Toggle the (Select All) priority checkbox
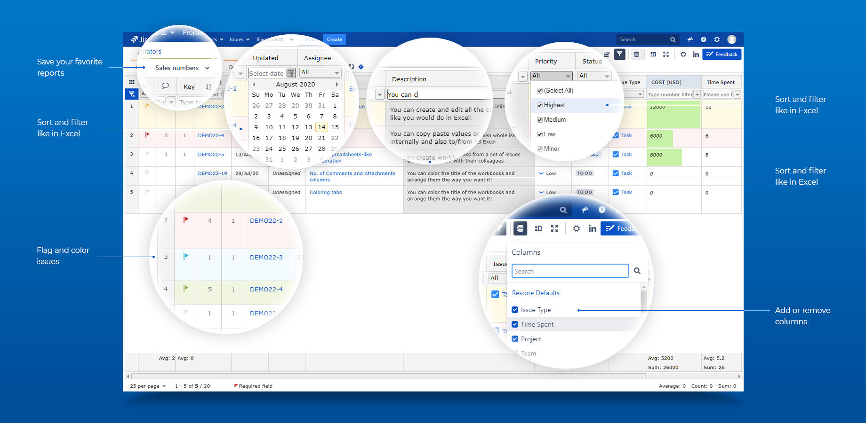This screenshot has height=423, width=866. point(540,91)
